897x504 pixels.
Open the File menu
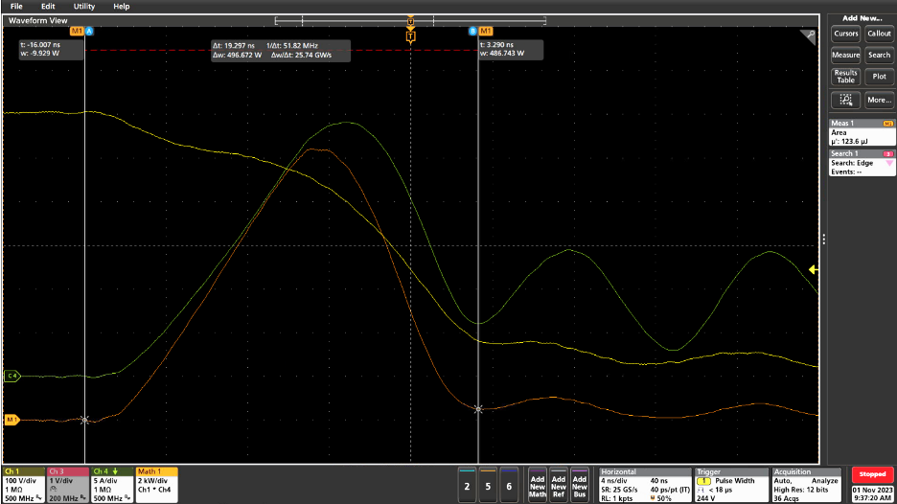pyautogui.click(x=16, y=6)
